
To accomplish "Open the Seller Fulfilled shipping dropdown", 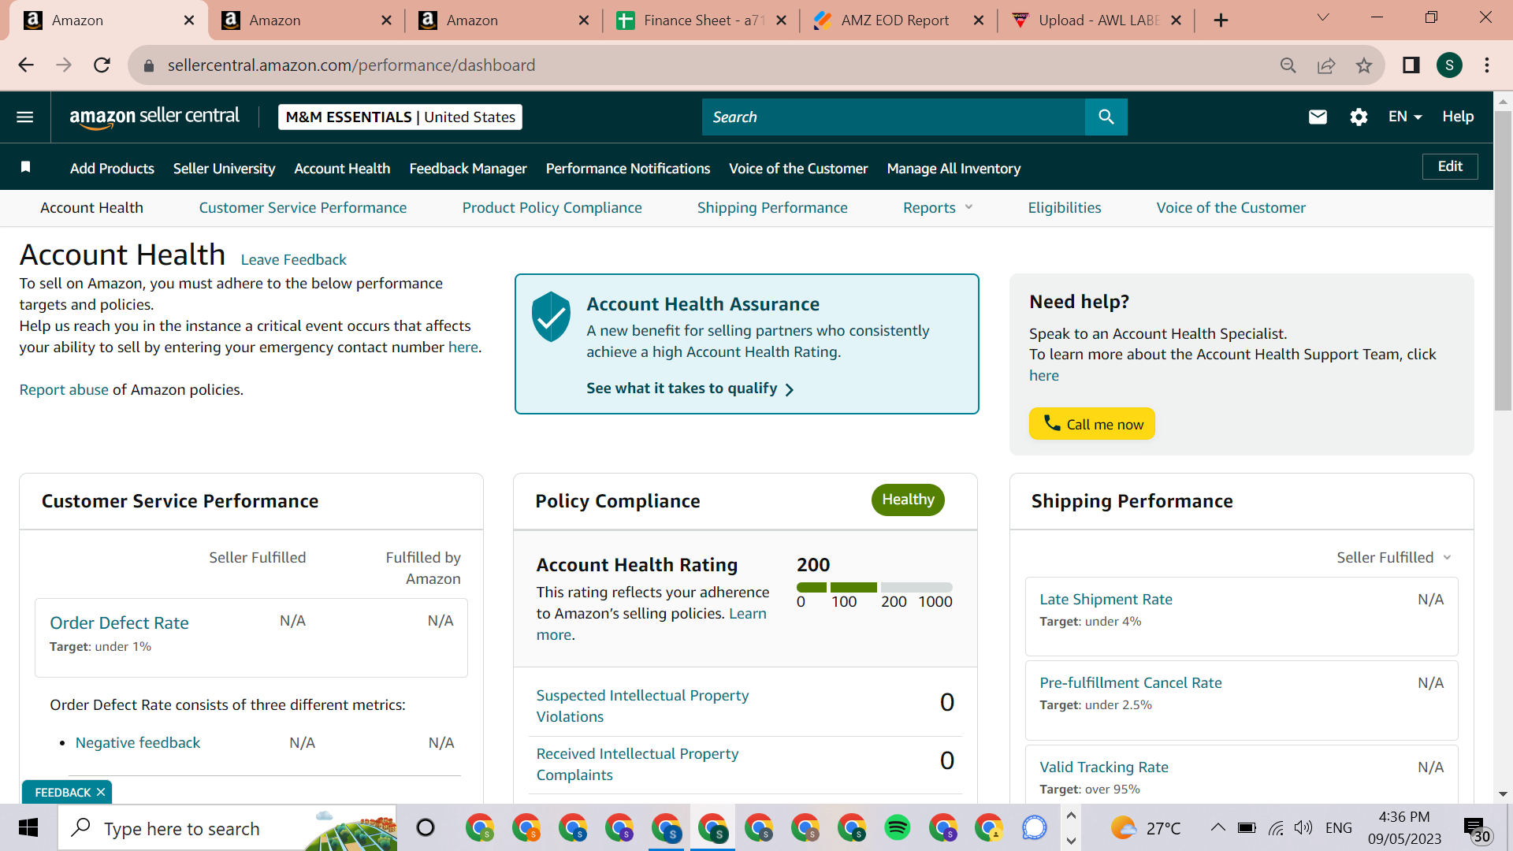I will pyautogui.click(x=1393, y=558).
